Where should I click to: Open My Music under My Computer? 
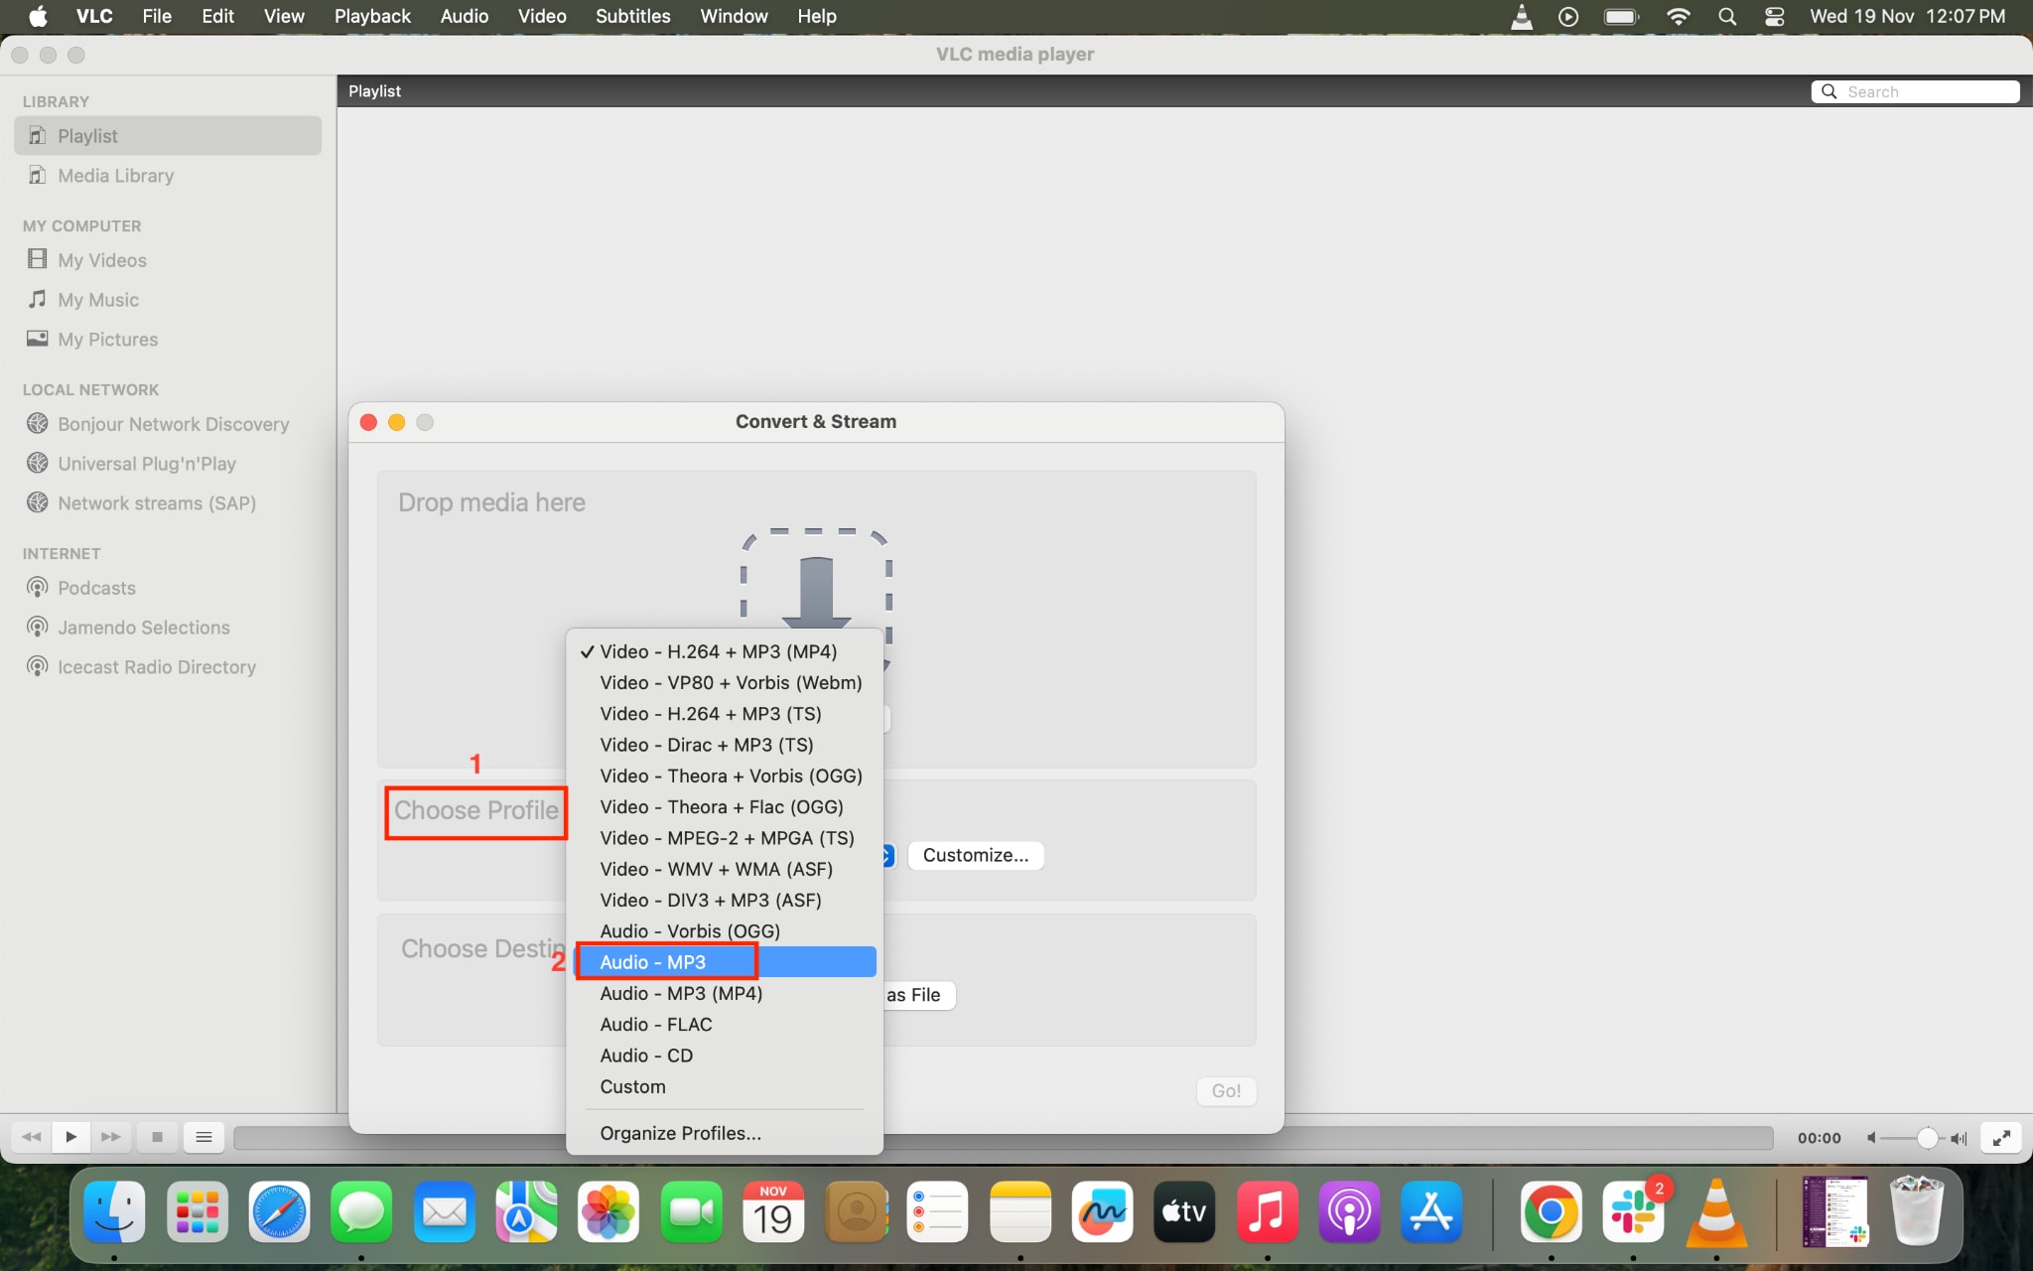click(x=98, y=299)
